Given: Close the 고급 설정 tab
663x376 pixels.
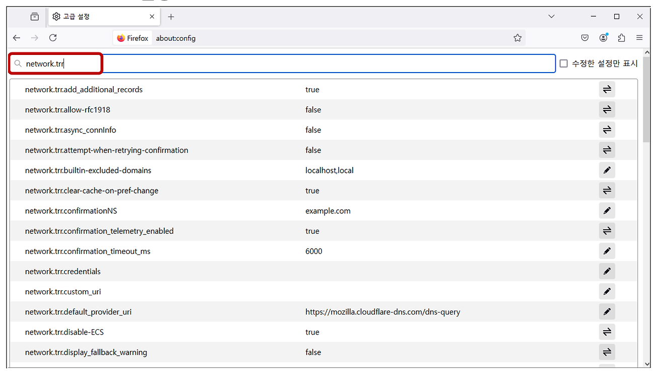Looking at the screenshot, I should point(152,17).
